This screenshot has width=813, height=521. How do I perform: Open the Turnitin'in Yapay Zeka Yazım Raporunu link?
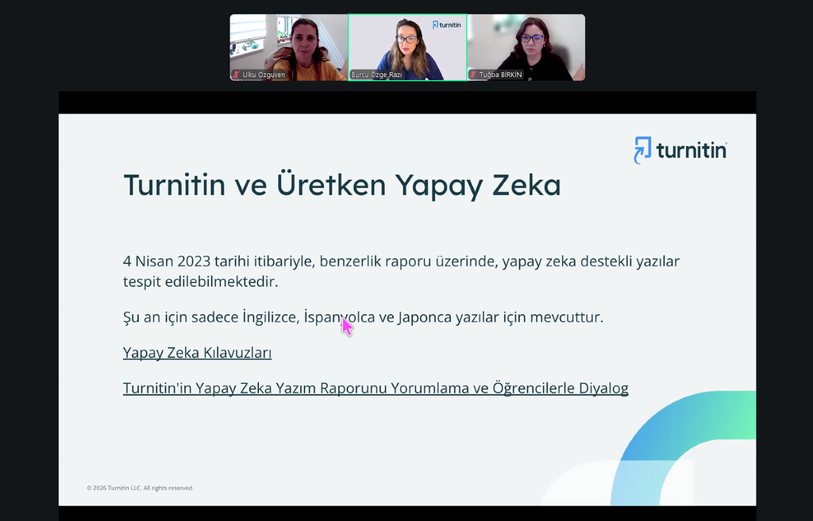click(376, 389)
